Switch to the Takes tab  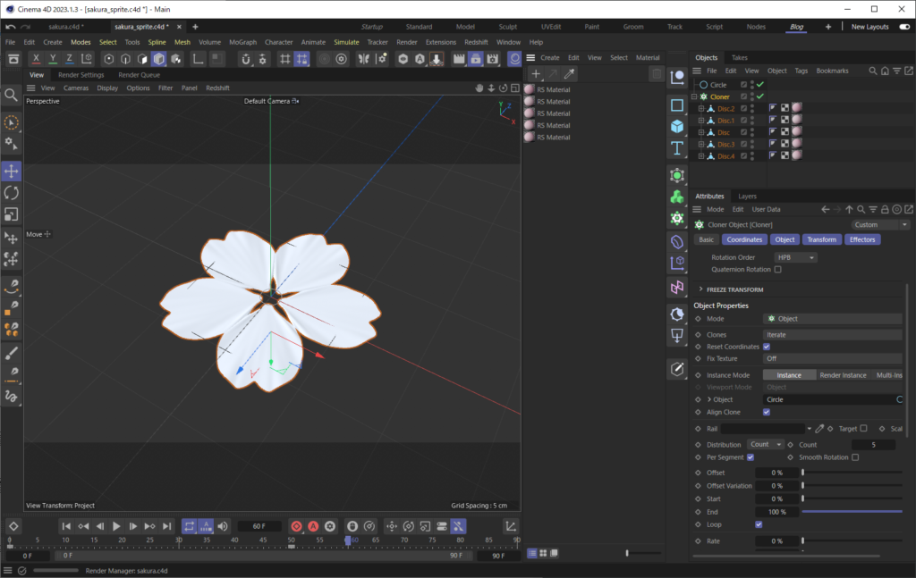pos(740,56)
